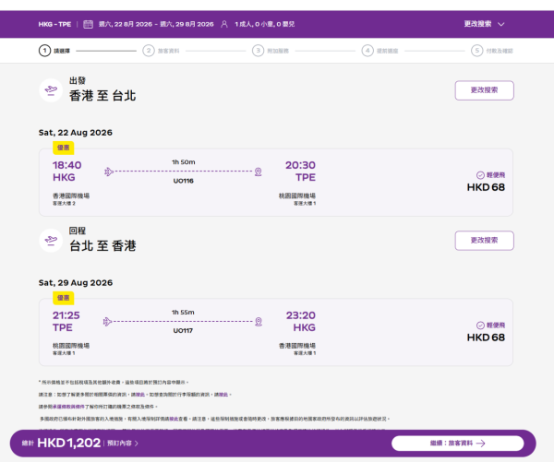Click the 更改搜索 button for the departure flight
Image resolution: width=554 pixels, height=462 pixels.
point(484,90)
